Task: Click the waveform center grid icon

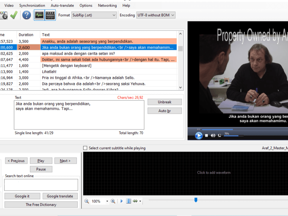Action: click(128, 201)
